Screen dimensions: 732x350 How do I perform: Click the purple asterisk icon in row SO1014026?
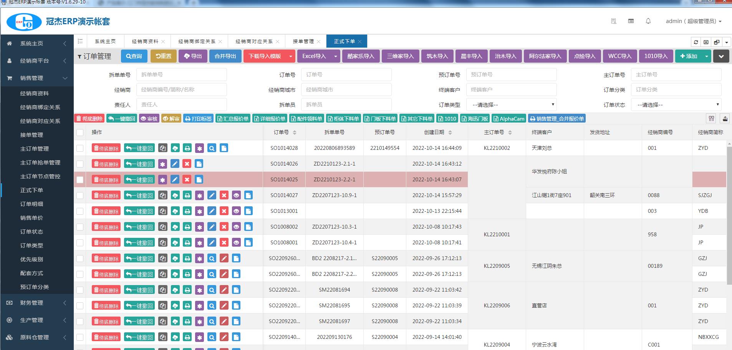click(x=163, y=164)
